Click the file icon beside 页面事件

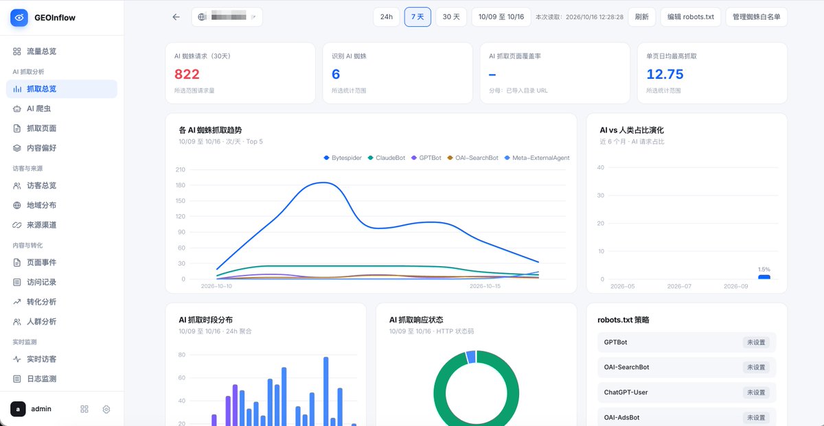click(17, 263)
